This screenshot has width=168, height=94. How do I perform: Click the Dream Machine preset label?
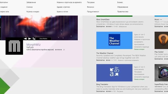point(43,39)
